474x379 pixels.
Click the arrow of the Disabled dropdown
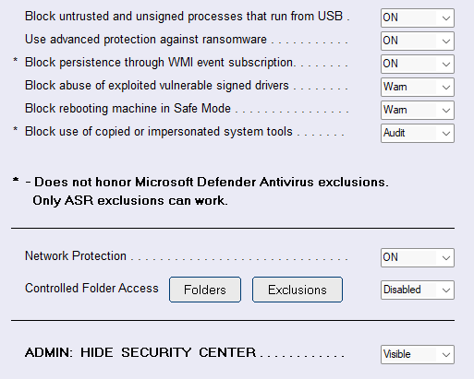click(445, 290)
